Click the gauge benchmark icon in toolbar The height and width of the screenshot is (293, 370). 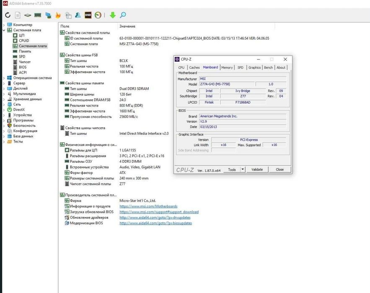(98, 15)
